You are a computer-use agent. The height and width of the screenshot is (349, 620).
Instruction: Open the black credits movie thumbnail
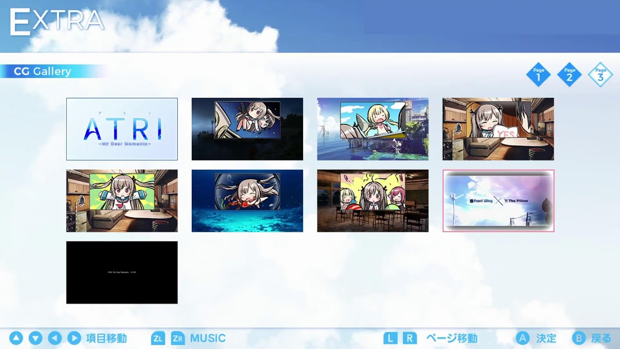point(122,272)
